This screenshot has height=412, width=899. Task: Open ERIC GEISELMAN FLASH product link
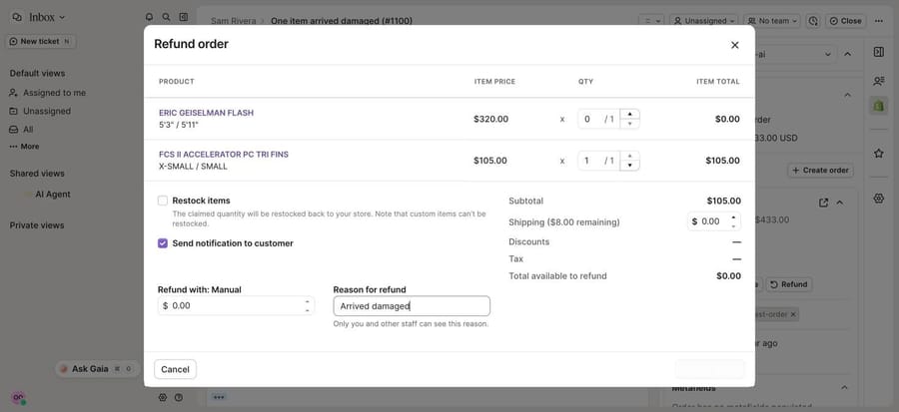[206, 113]
